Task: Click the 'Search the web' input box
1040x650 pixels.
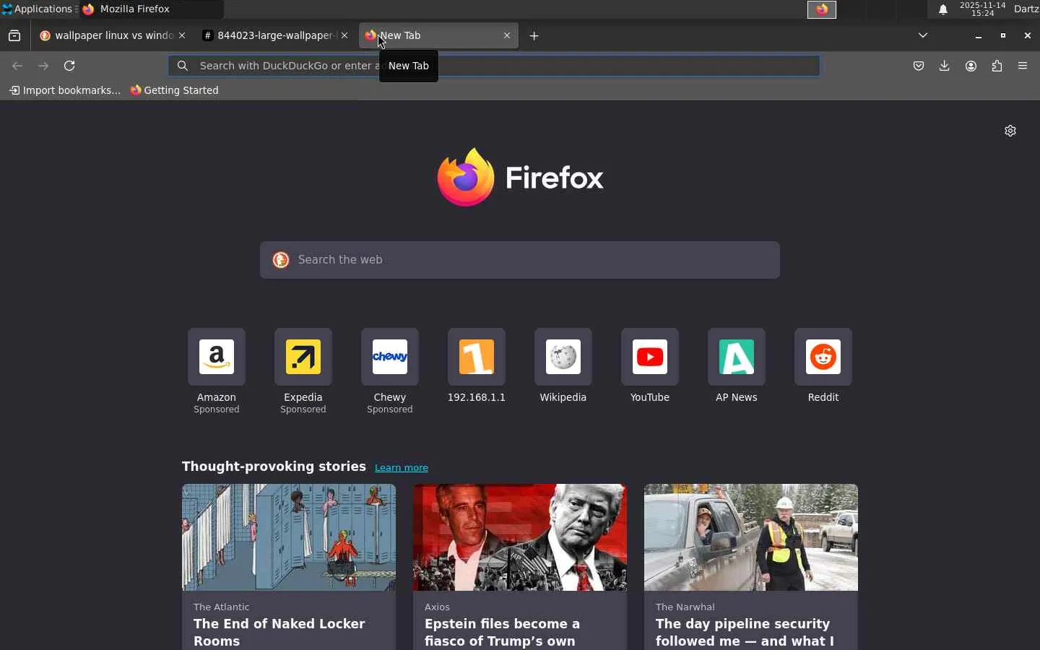Action: (520, 260)
